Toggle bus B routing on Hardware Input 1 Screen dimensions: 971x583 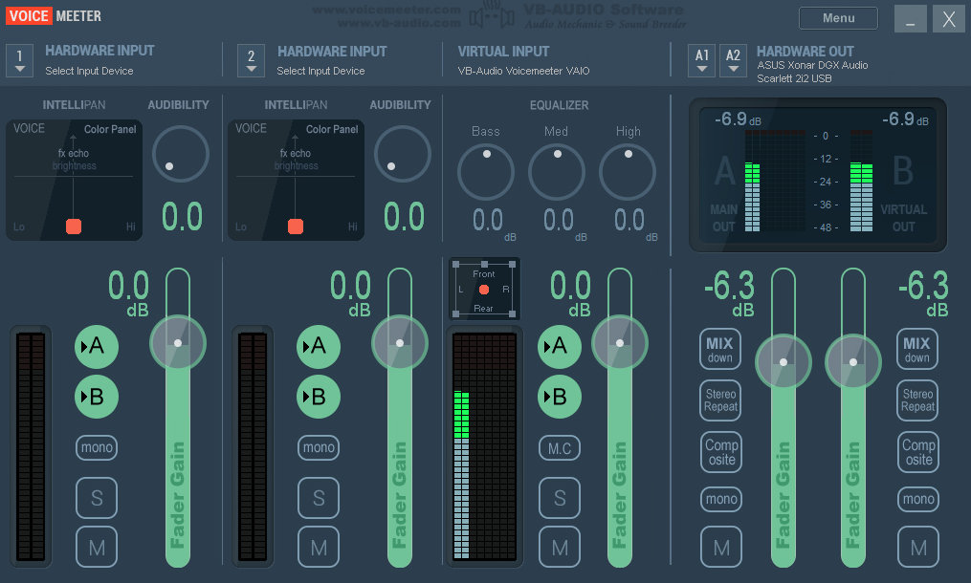tap(96, 397)
